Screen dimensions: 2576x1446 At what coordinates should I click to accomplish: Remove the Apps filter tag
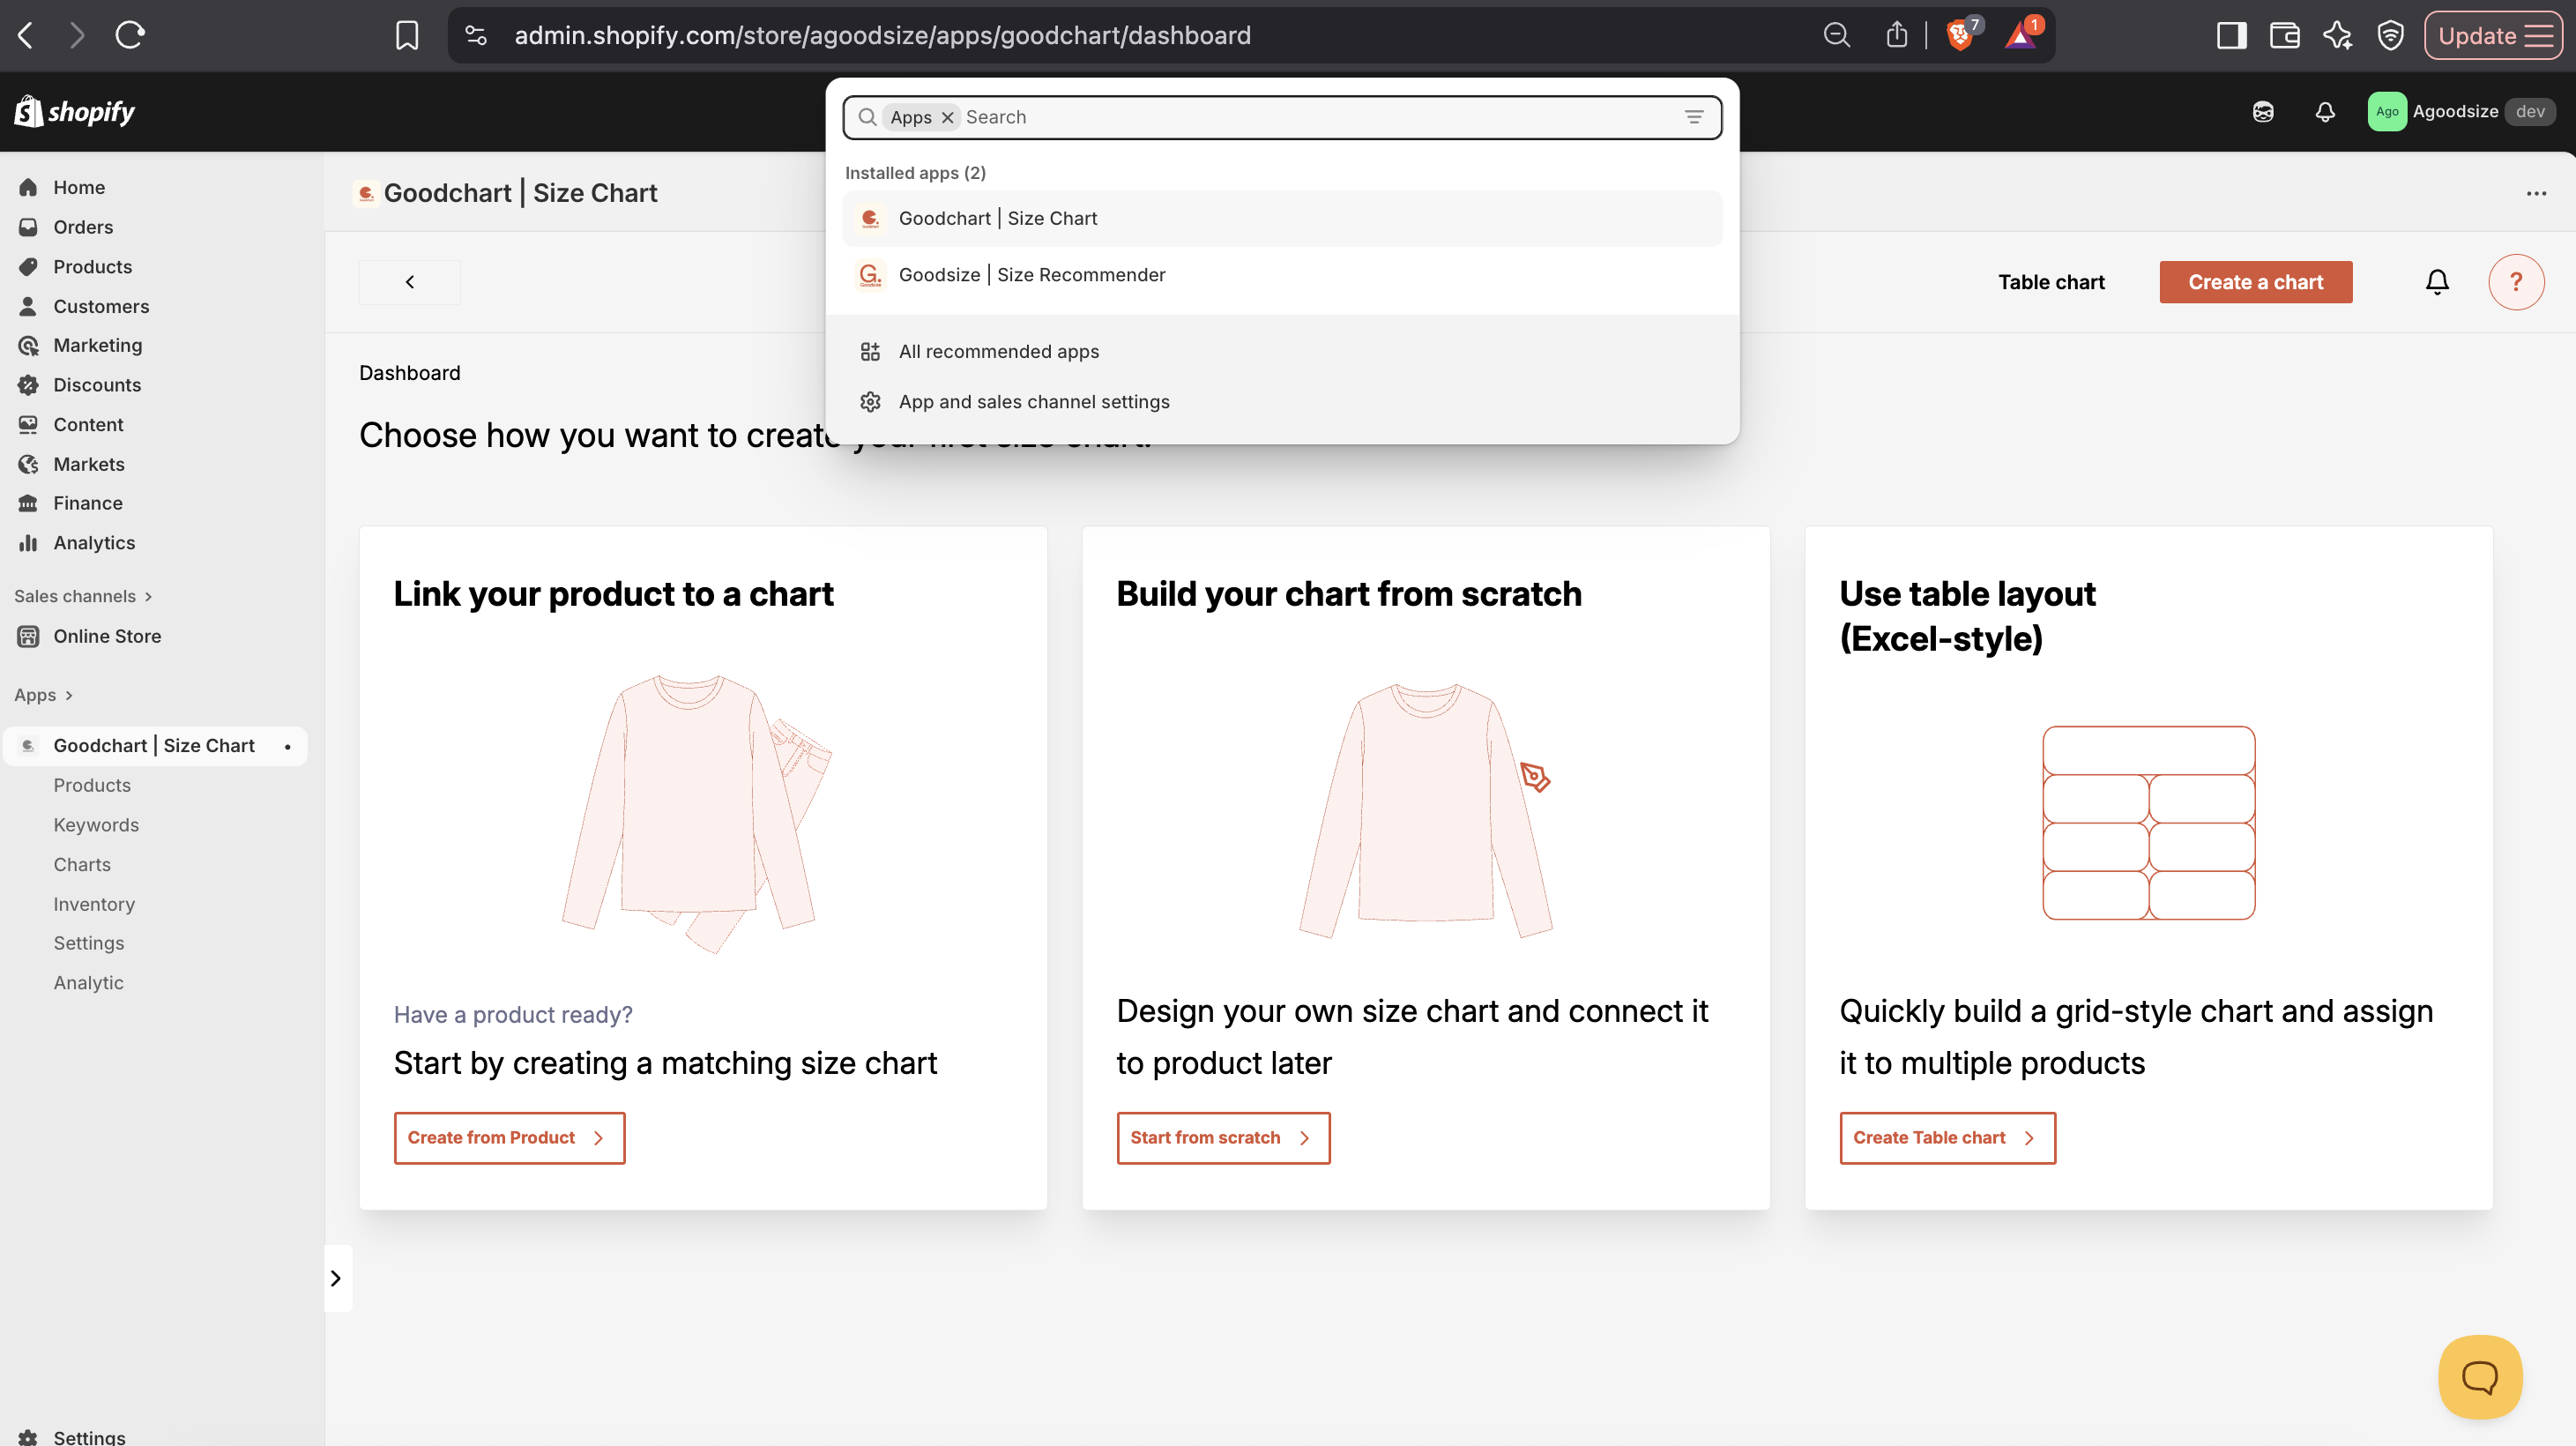point(947,117)
